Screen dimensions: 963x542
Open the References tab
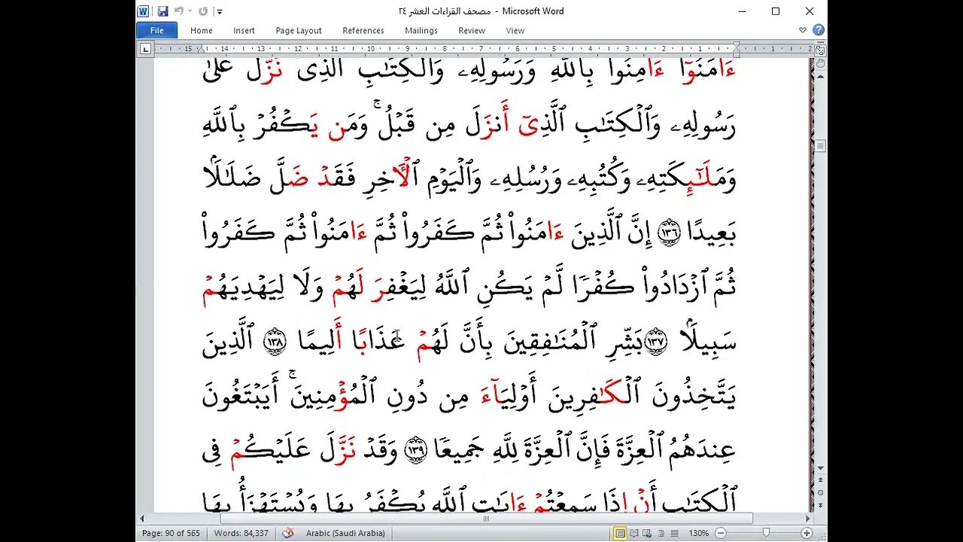[363, 31]
